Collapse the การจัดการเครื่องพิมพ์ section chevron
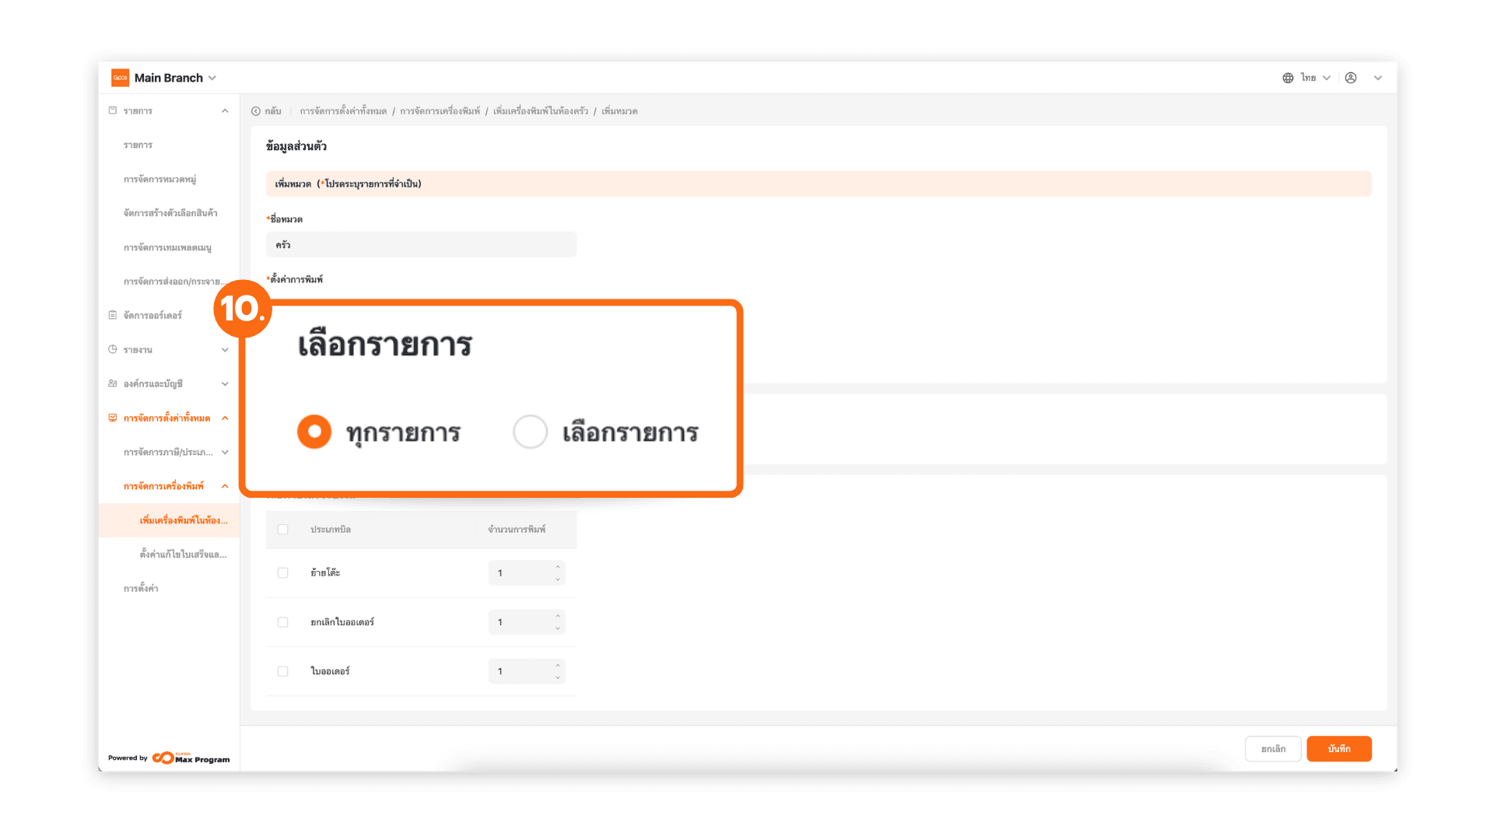Screen dimensions: 1494x840 (x=225, y=486)
